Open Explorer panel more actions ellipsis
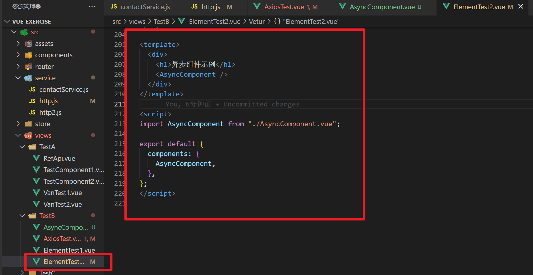This screenshot has height=275, width=533. click(92, 7)
